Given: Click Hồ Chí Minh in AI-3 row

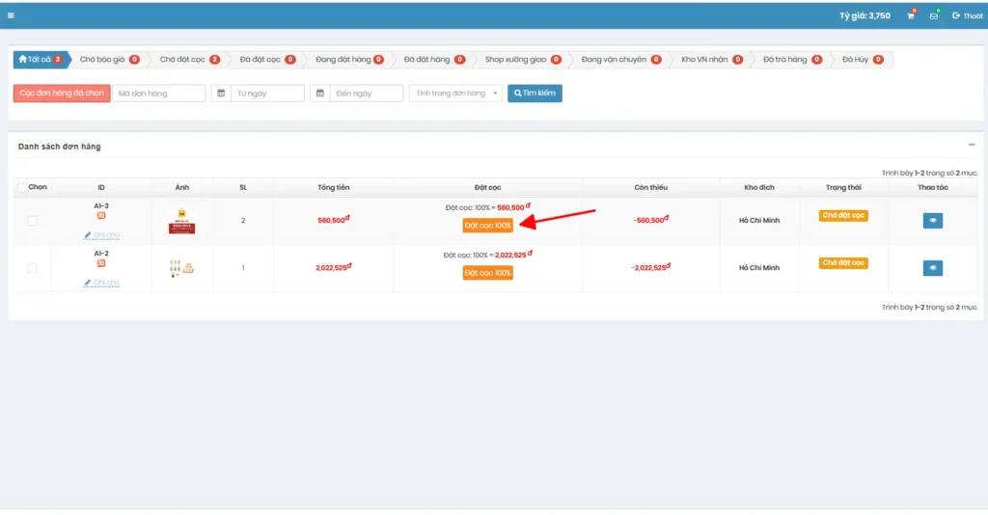Looking at the screenshot, I should coord(759,220).
